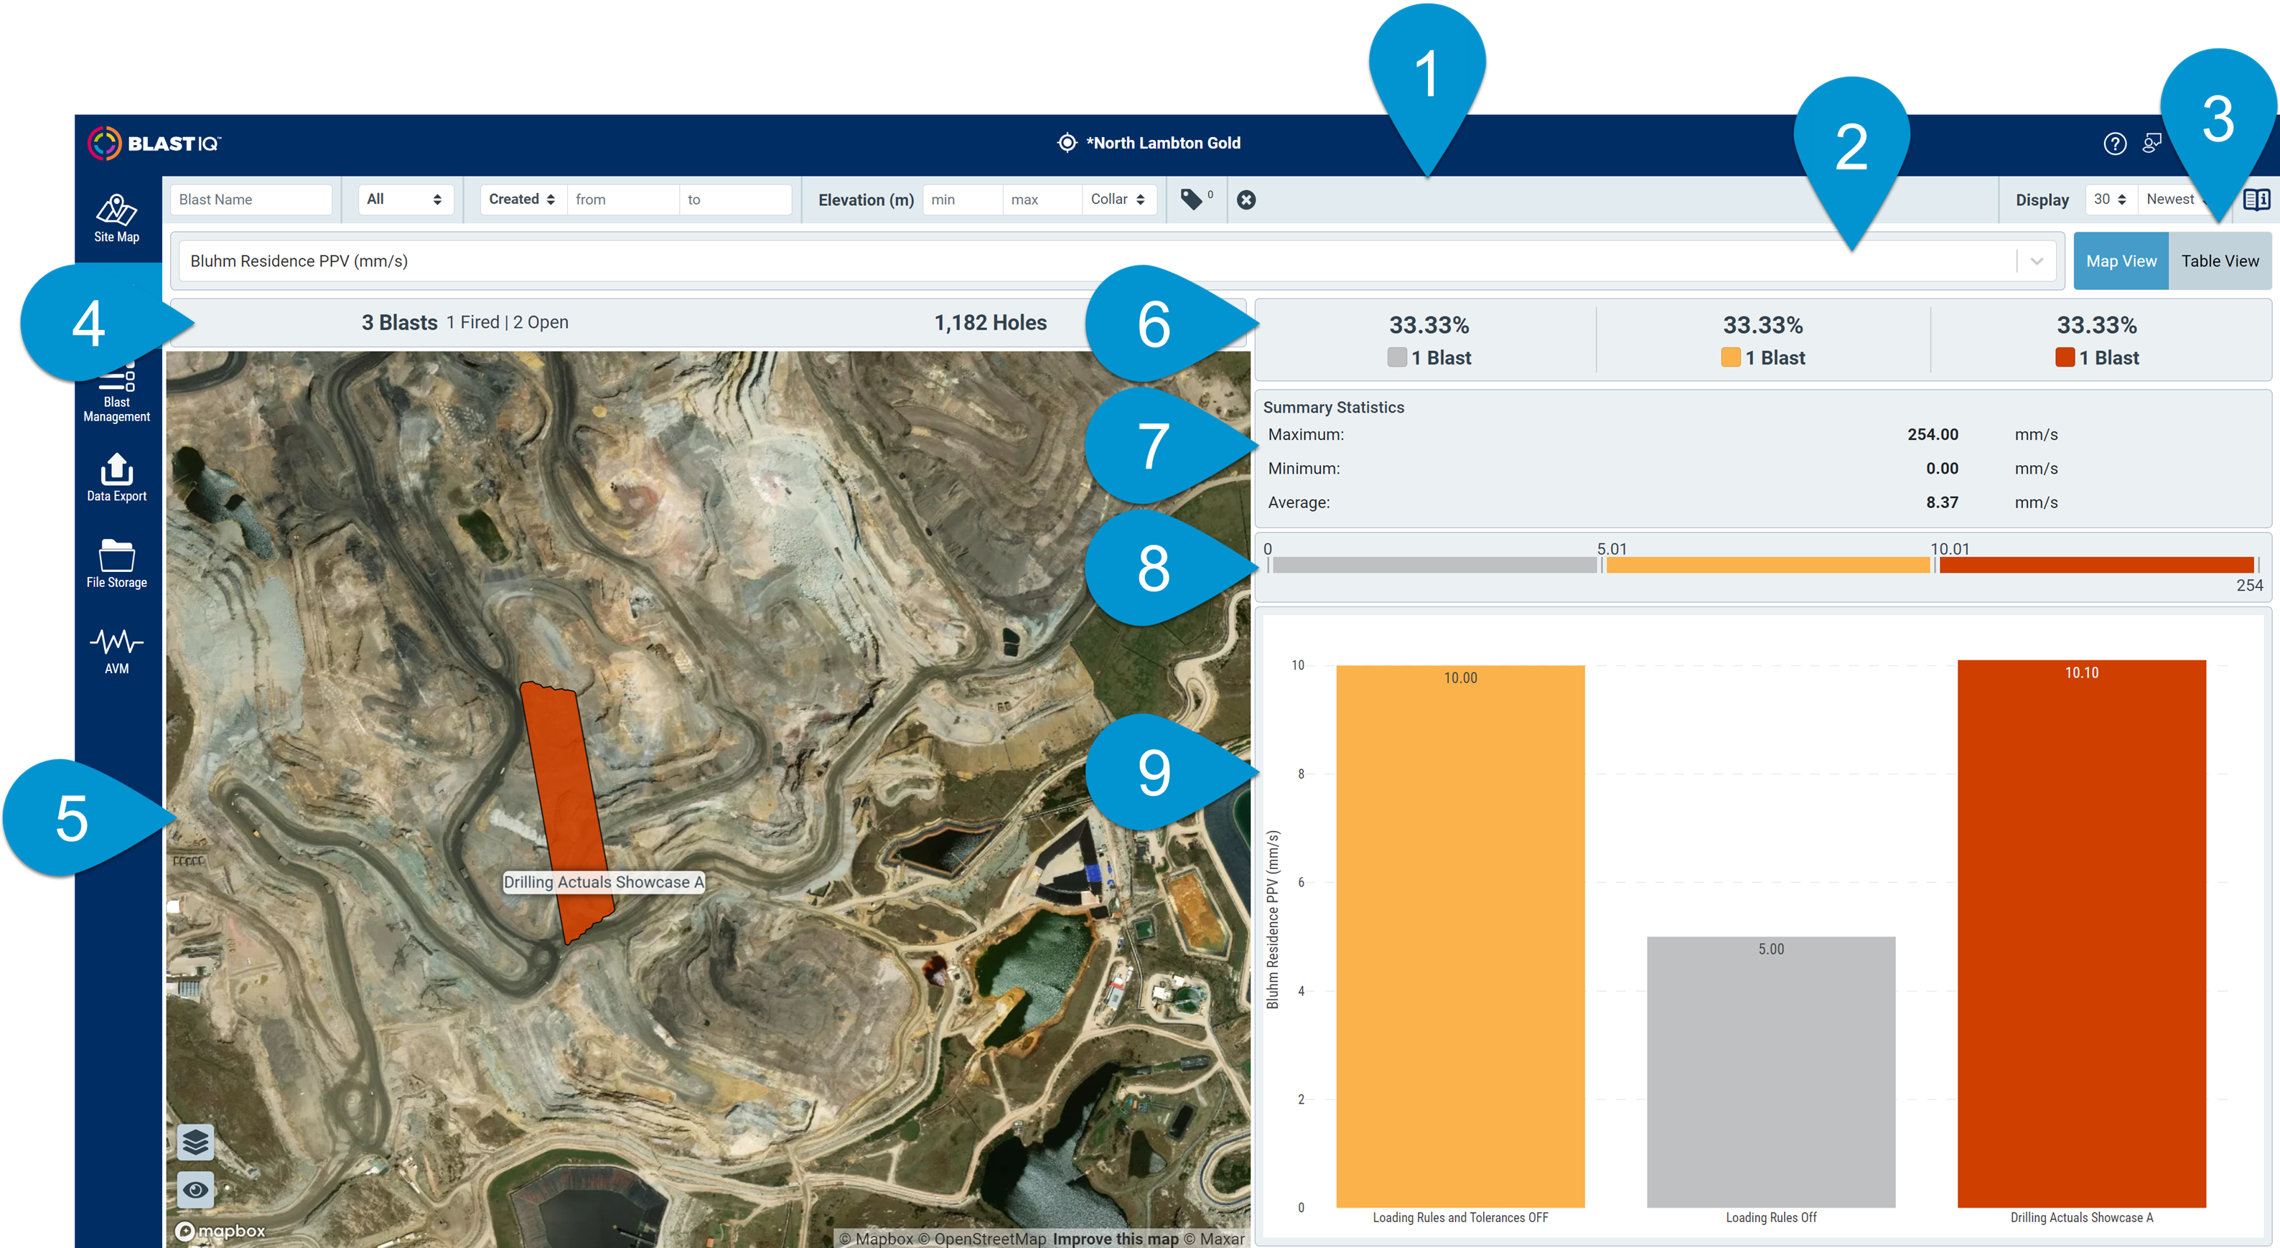
Task: Click the orange Loading Rules and Tolerances OFF bar
Action: click(1460, 937)
